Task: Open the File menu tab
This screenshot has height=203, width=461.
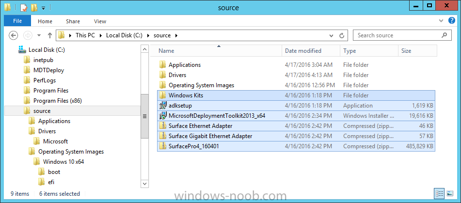Action: tap(17, 21)
